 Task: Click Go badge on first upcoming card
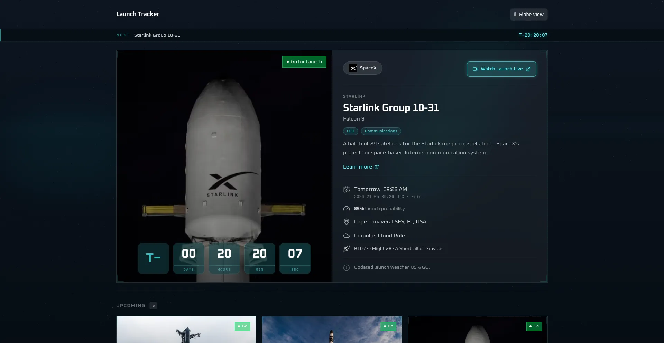(x=242, y=326)
